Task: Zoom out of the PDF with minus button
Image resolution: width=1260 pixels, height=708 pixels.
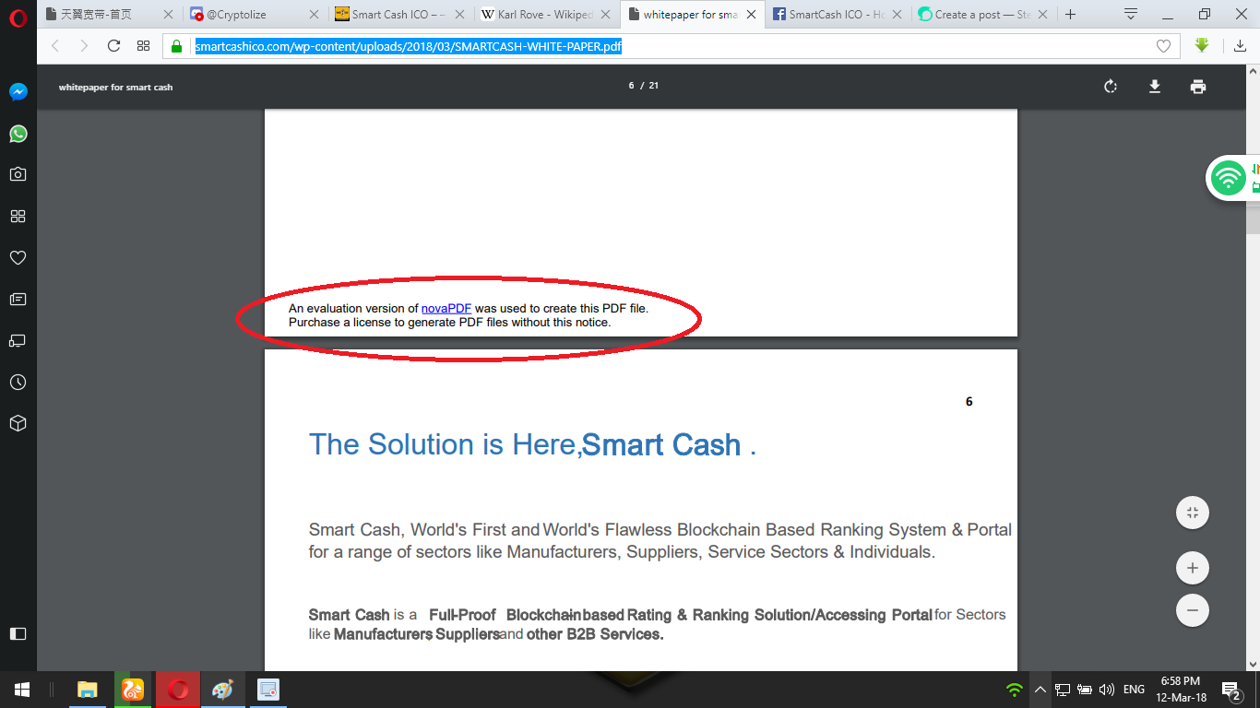Action: [1193, 610]
